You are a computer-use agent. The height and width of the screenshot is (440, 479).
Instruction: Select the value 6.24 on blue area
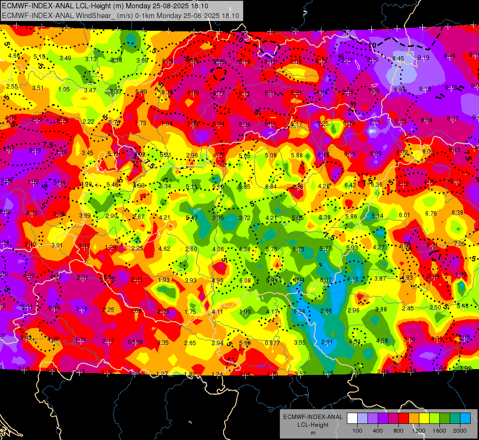click(x=299, y=311)
